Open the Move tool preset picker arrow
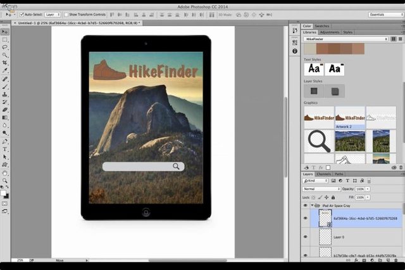The width and height of the screenshot is (405, 270). [x=14, y=15]
